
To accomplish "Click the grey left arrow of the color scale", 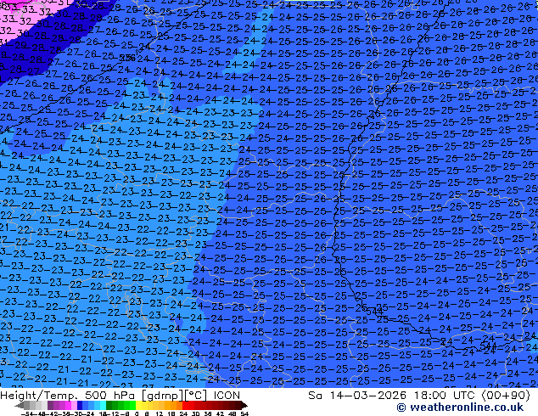I will click(x=20, y=405).
